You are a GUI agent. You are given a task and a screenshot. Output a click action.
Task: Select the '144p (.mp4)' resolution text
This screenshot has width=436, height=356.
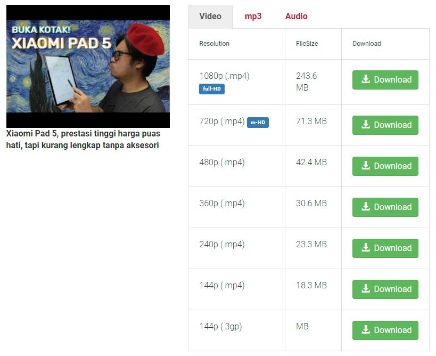(x=222, y=286)
